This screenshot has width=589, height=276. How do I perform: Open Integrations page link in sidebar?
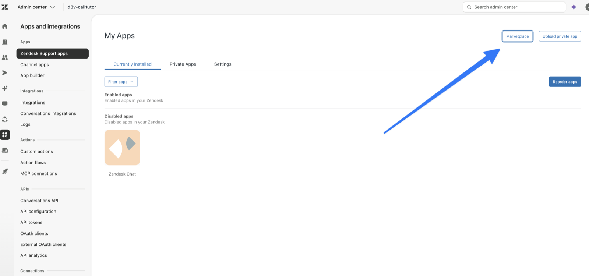click(33, 103)
